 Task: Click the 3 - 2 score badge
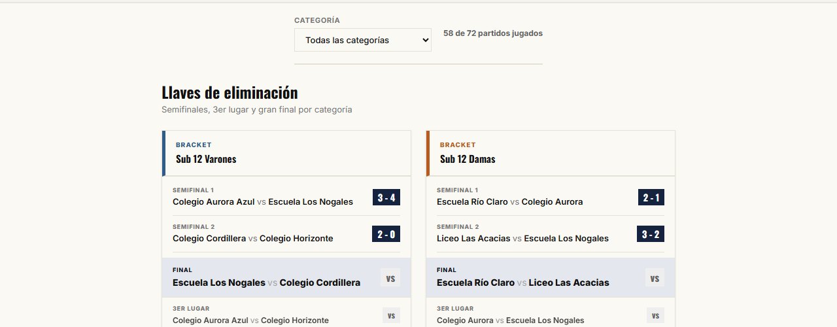point(651,233)
